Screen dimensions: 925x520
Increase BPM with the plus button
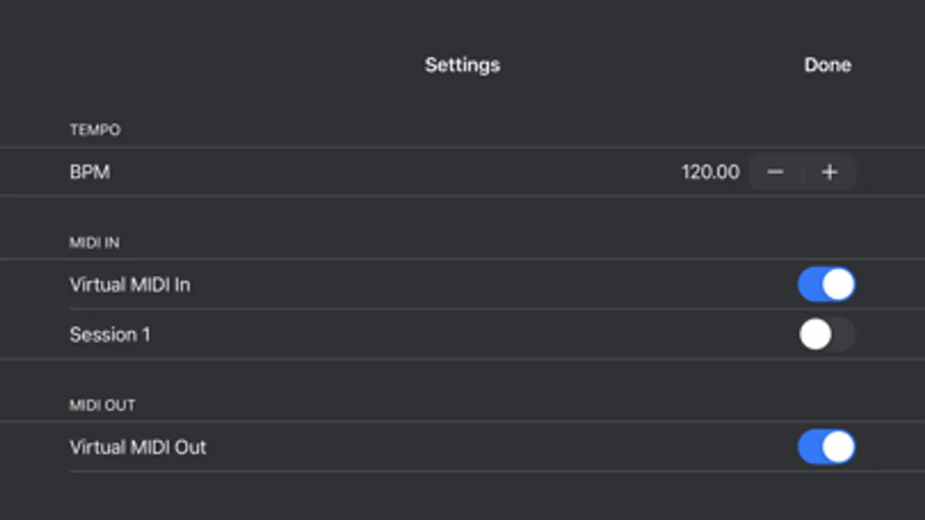pyautogui.click(x=829, y=172)
